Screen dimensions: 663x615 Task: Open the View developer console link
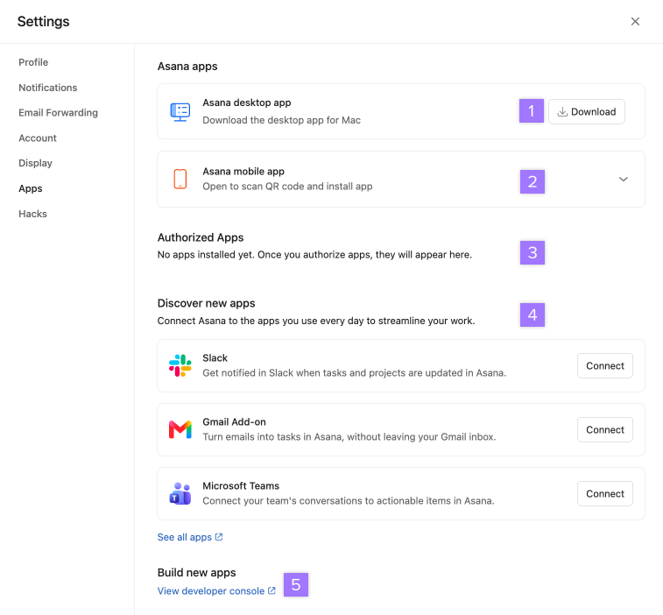pos(216,590)
